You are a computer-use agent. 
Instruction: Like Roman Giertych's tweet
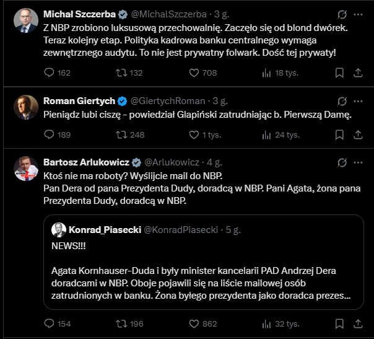click(193, 134)
